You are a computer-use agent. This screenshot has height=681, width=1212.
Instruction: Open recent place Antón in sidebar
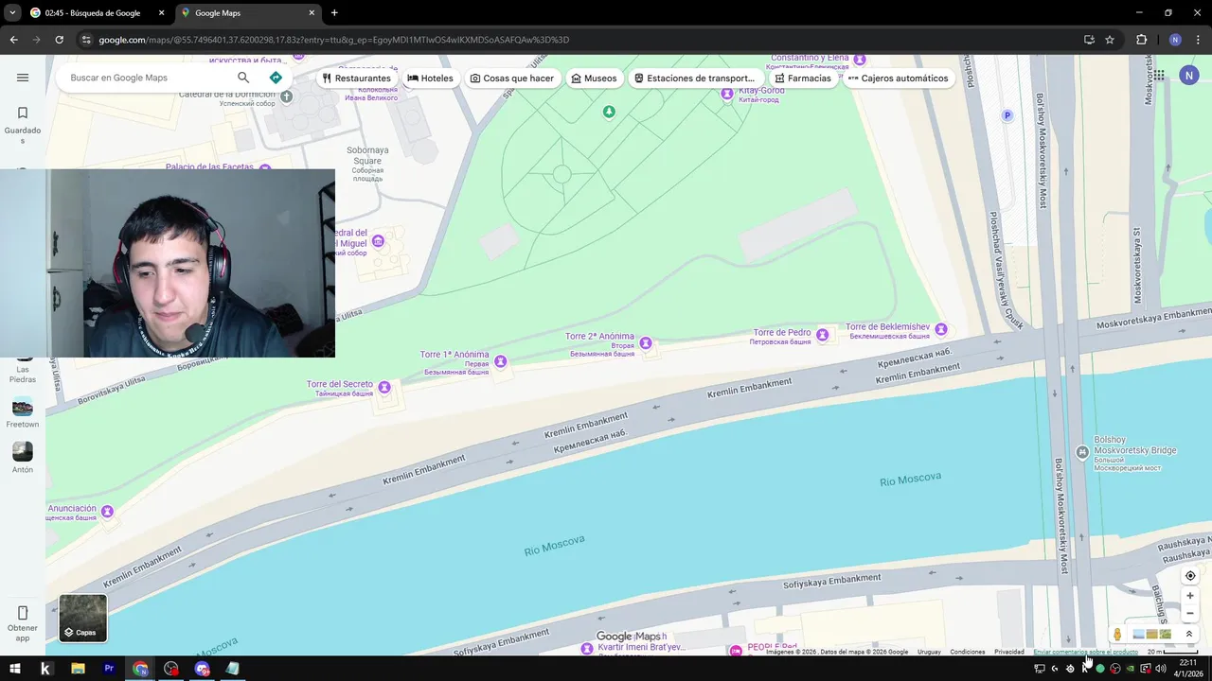[x=23, y=459]
